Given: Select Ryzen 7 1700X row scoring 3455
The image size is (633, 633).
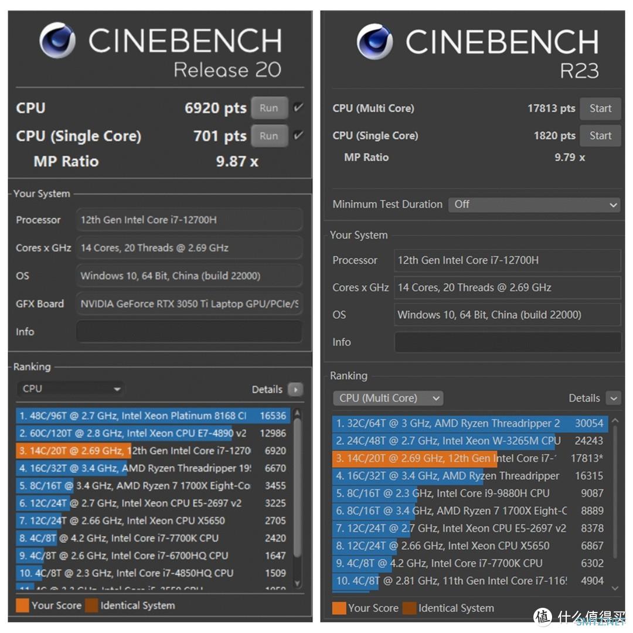Looking at the screenshot, I should pyautogui.click(x=154, y=486).
